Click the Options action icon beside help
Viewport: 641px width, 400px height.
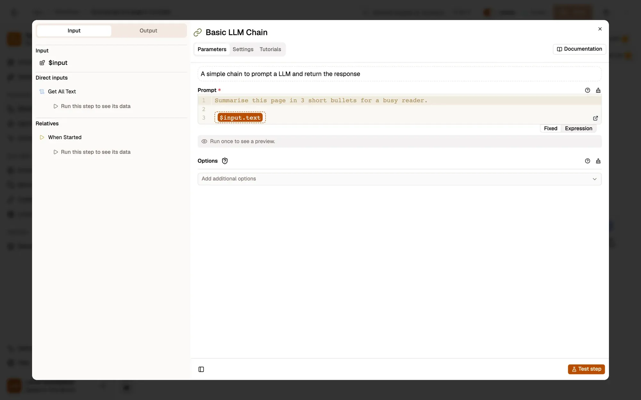pyautogui.click(x=598, y=161)
